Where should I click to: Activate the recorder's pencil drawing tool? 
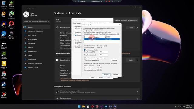(x=115, y=1)
